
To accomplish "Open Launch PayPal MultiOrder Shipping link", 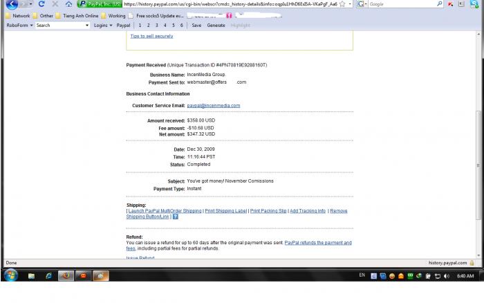I will click(165, 211).
